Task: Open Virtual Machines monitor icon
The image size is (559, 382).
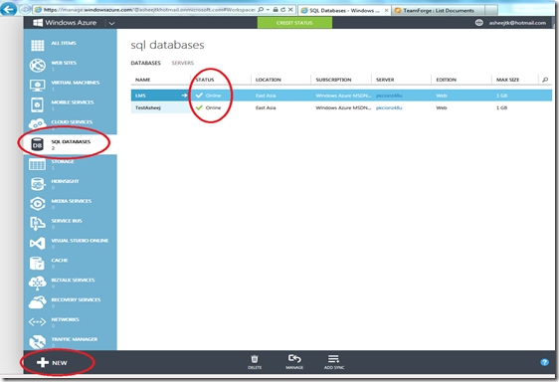Action: coord(38,85)
